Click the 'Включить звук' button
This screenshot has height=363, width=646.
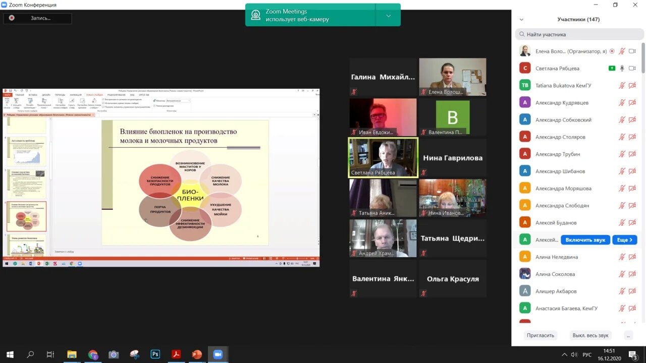(585, 240)
